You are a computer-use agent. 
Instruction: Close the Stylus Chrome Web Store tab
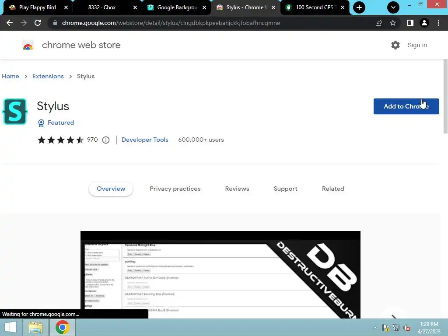coord(273,7)
